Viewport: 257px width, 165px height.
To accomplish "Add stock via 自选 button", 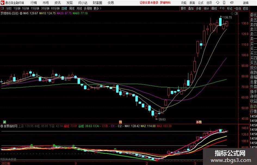I will (238, 8).
